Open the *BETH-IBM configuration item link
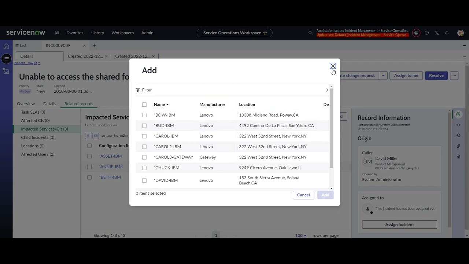This screenshot has height=264, width=469. (110, 177)
